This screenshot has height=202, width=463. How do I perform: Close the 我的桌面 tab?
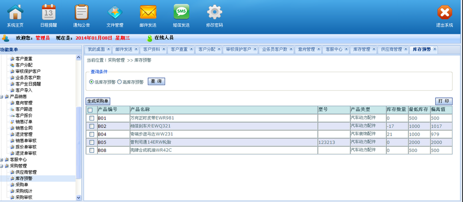(x=109, y=49)
